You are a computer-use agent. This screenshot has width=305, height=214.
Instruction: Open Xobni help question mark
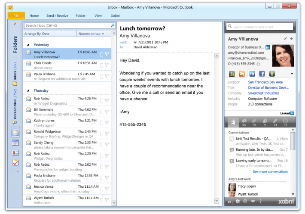point(260,202)
